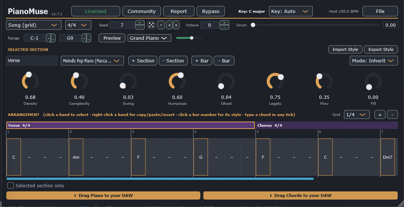This screenshot has height=207, width=404.
Task: Click the Drum level slider handle
Action: pos(253,25)
